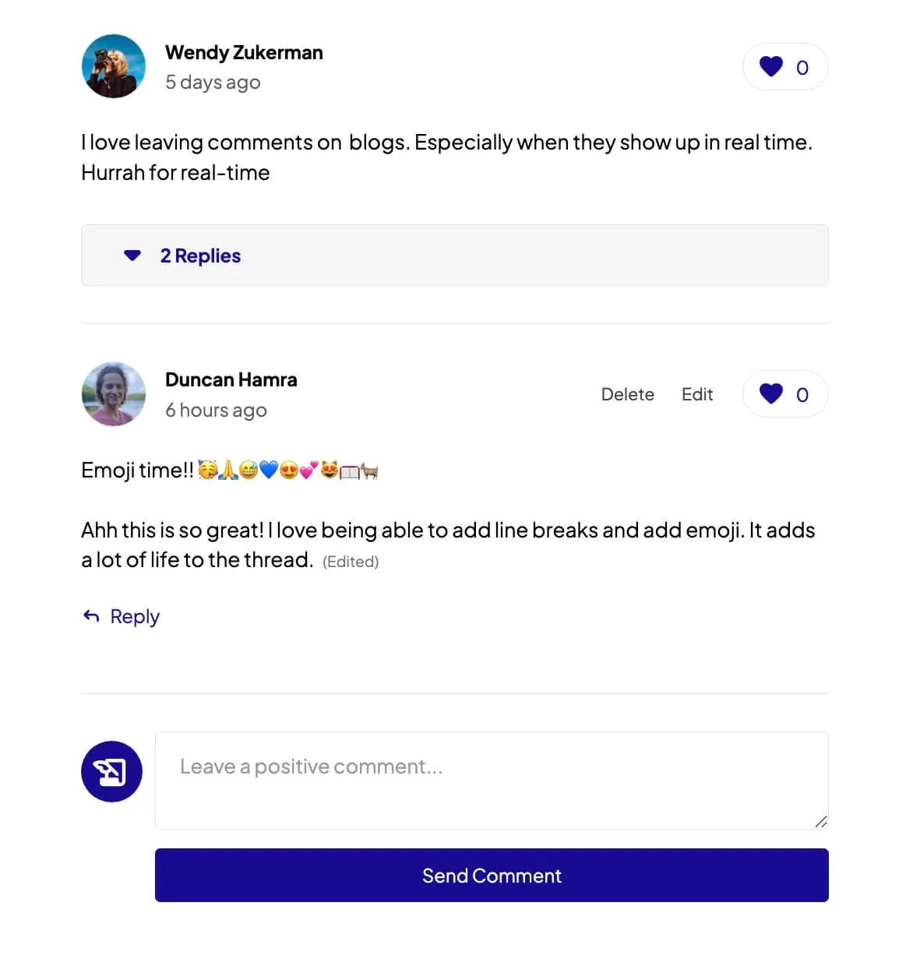Click the Wendy Zukerman author name
913x980 pixels.
pyautogui.click(x=244, y=52)
